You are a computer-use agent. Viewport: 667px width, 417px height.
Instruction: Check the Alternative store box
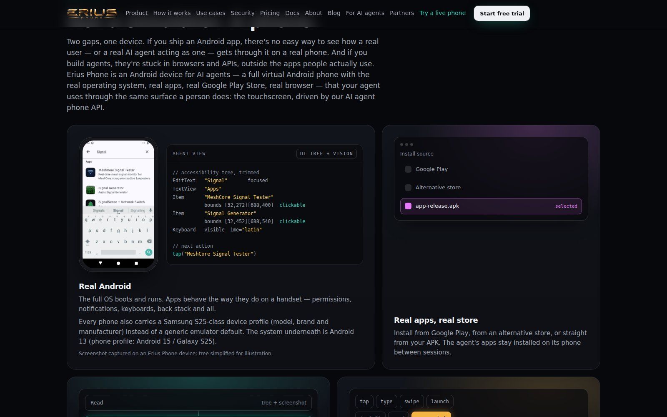[x=408, y=188]
